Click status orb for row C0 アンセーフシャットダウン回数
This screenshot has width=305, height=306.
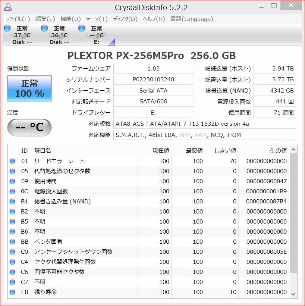[x=12, y=252]
